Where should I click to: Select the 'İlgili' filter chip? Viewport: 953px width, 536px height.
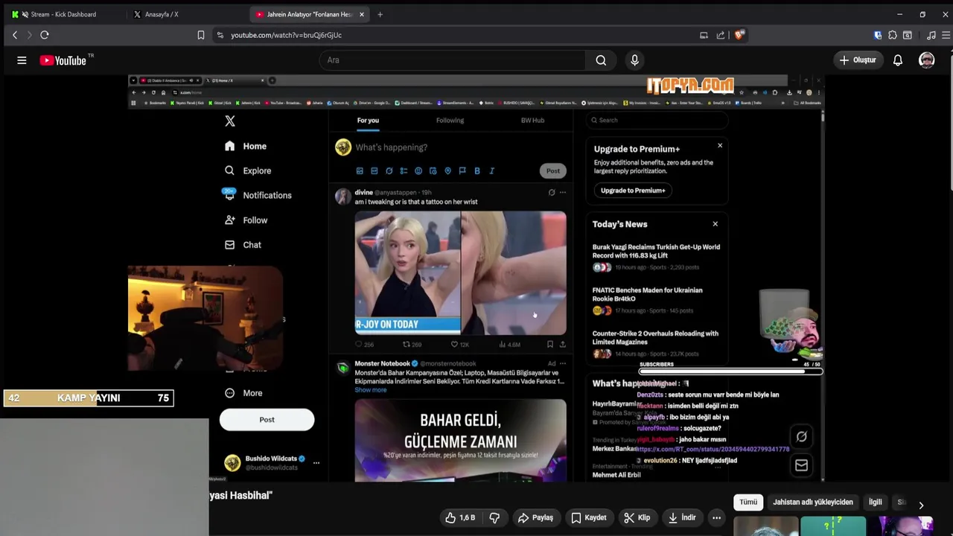876,502
